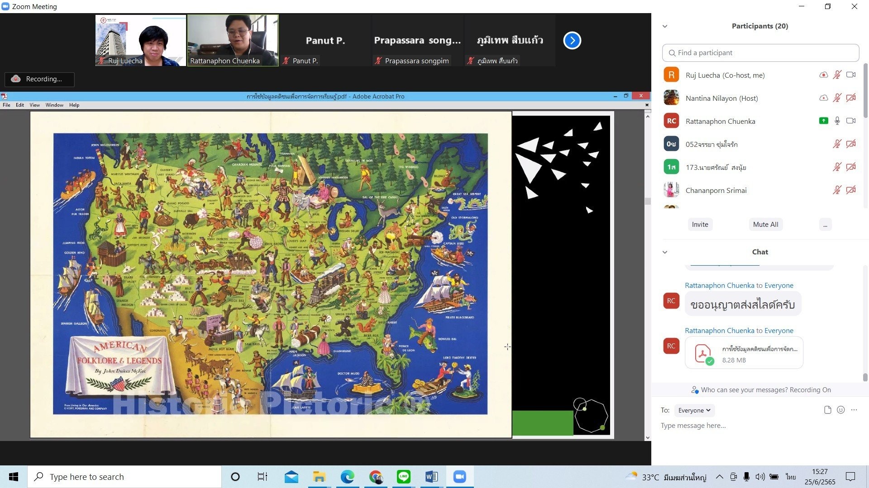Click Rattanaphon Chuenka video thumbnail

233,40
